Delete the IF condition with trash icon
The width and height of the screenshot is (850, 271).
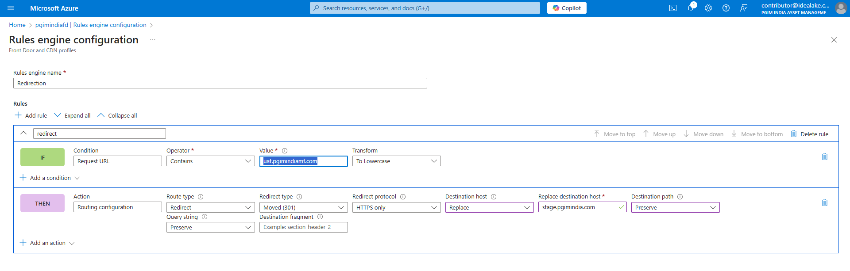pos(825,156)
